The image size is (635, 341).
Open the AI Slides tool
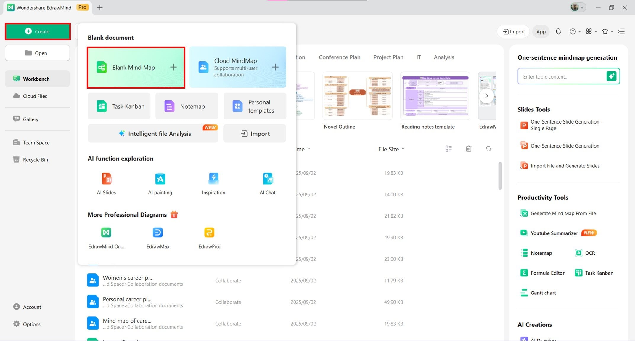click(x=106, y=184)
